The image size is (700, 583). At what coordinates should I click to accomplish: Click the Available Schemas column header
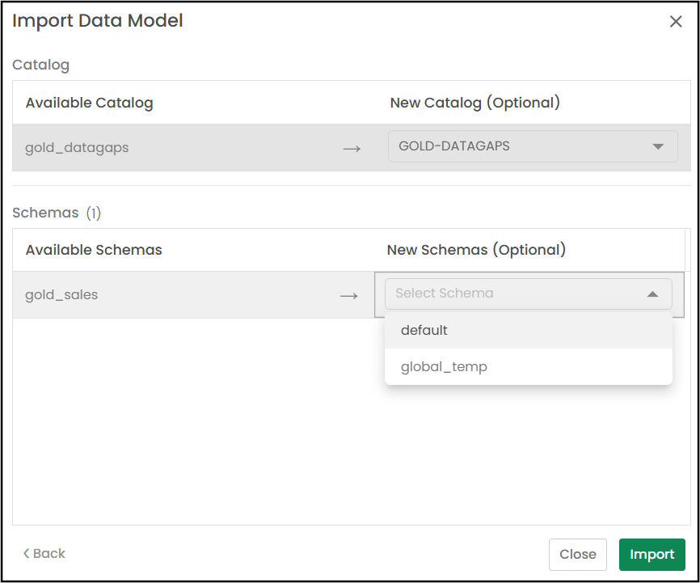(94, 250)
